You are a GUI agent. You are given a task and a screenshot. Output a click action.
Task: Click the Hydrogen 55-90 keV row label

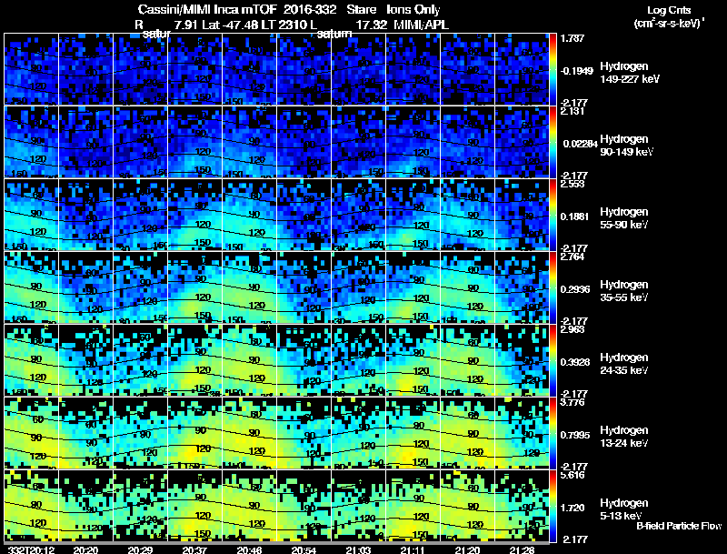point(624,218)
